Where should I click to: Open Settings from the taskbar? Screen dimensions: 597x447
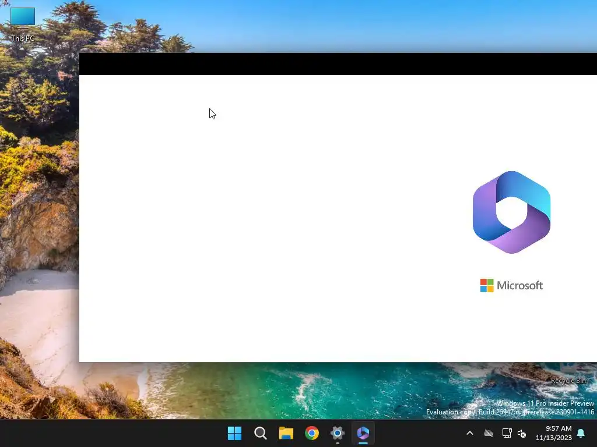tap(338, 433)
